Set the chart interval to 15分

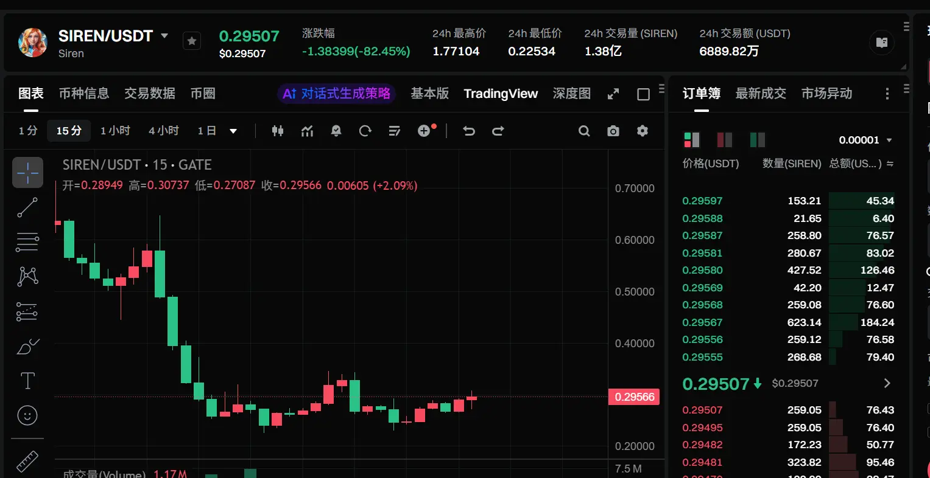69,131
